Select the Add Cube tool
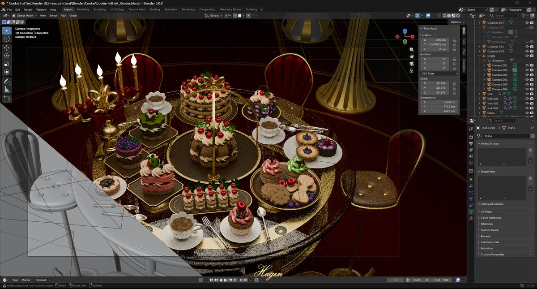Screen dimensions: 537x289 point(7,99)
